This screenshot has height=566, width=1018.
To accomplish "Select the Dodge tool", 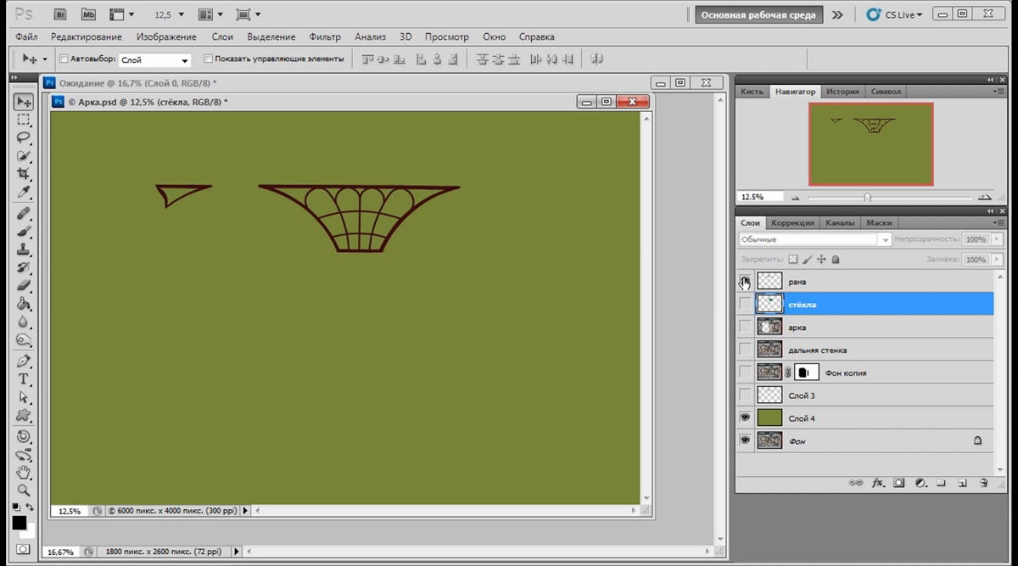I will (x=24, y=340).
